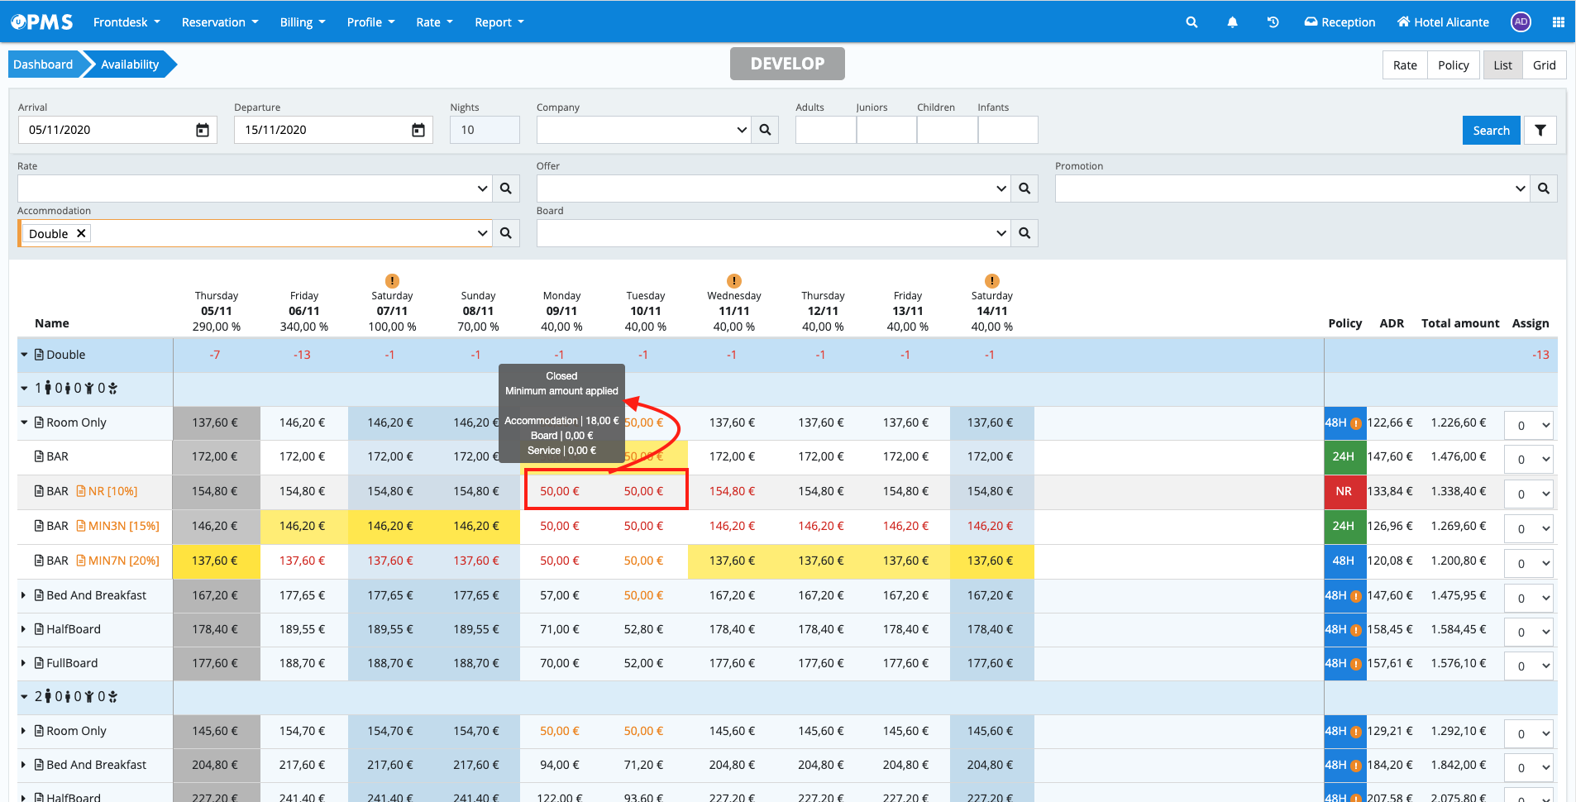Open the Assign dropdown for BAR NR [10%]
This screenshot has width=1576, height=802.
click(1528, 494)
